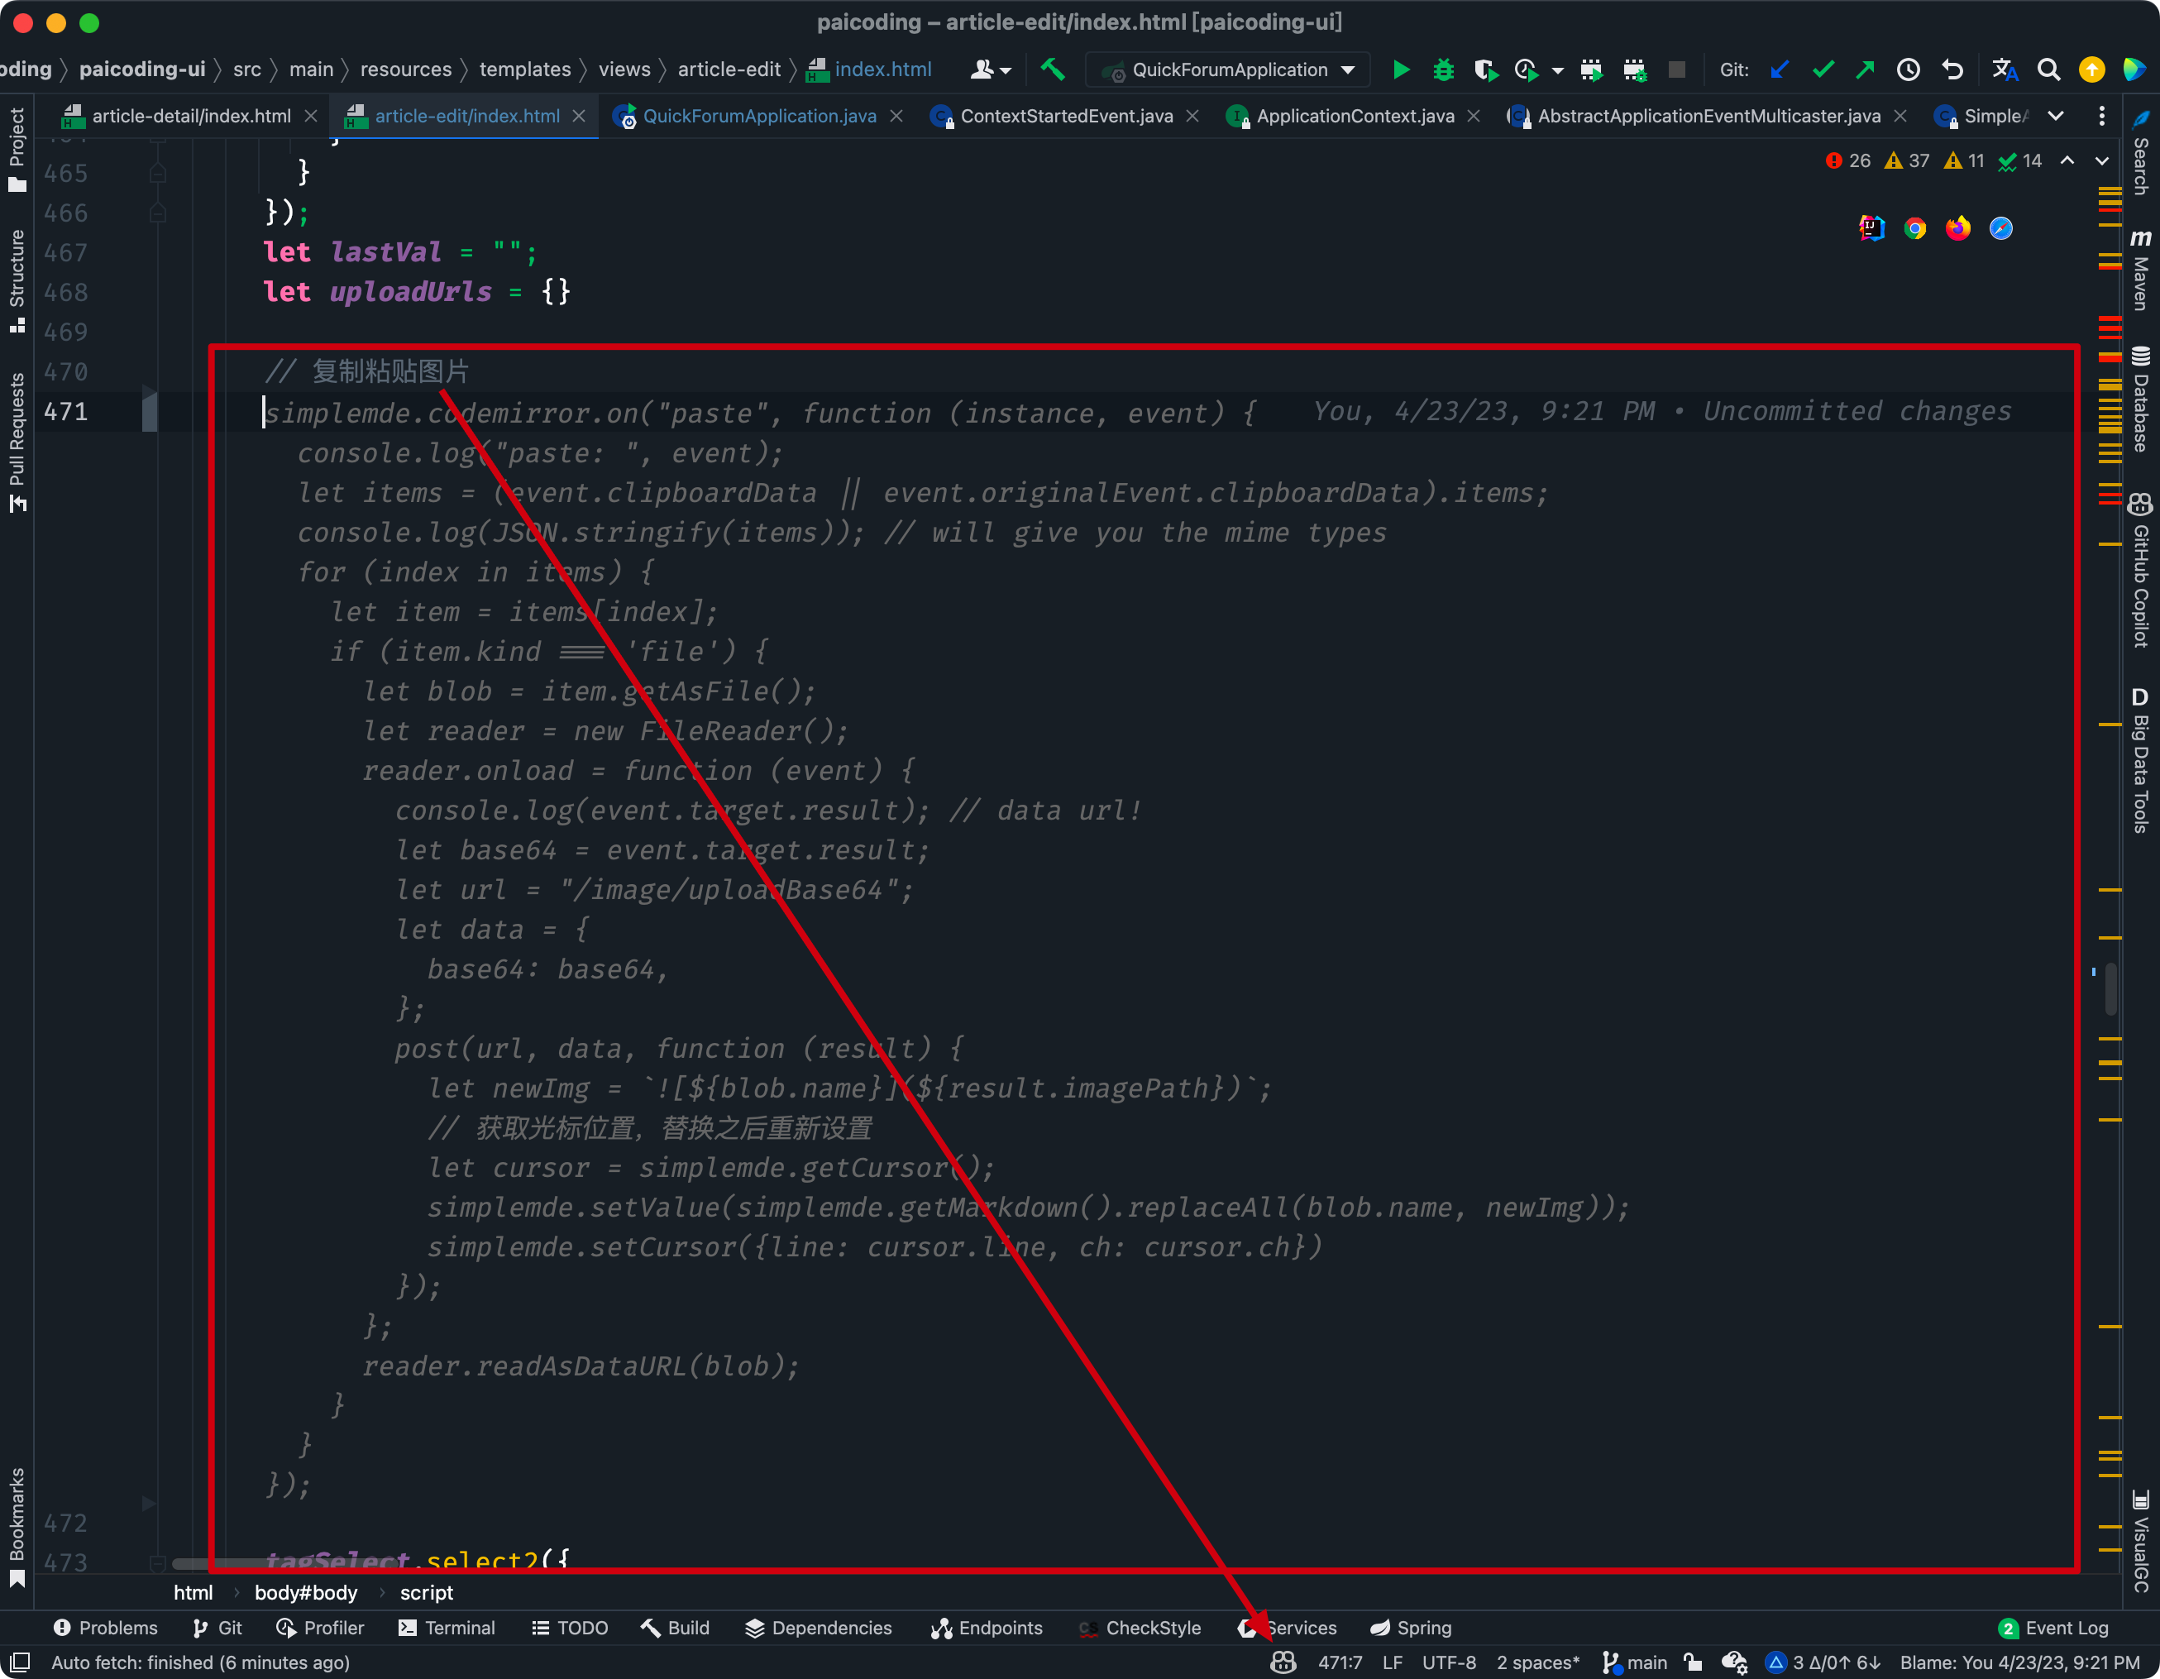Click Git update project arrow
2160x1679 pixels.
point(1780,69)
